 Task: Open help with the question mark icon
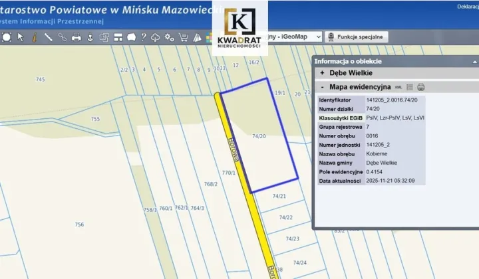(x=143, y=37)
